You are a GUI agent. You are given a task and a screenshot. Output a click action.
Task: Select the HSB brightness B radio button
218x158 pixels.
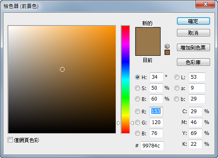138,99
